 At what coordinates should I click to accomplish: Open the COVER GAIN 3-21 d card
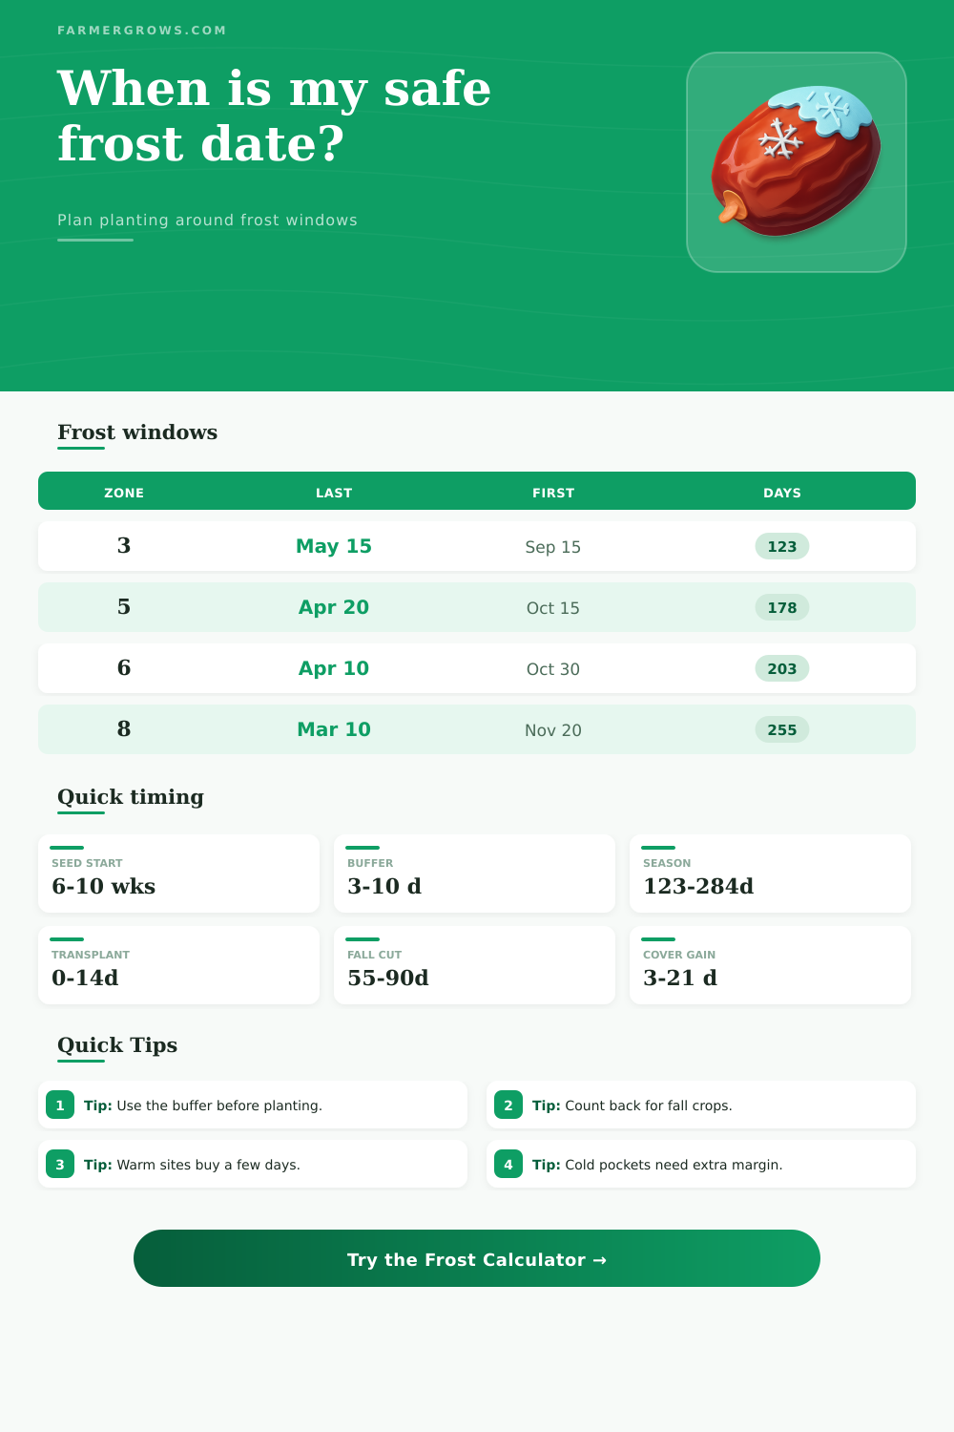click(770, 965)
